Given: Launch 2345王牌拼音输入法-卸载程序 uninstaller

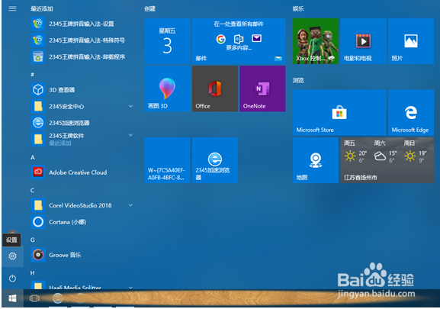Looking at the screenshot, I should [x=82, y=57].
